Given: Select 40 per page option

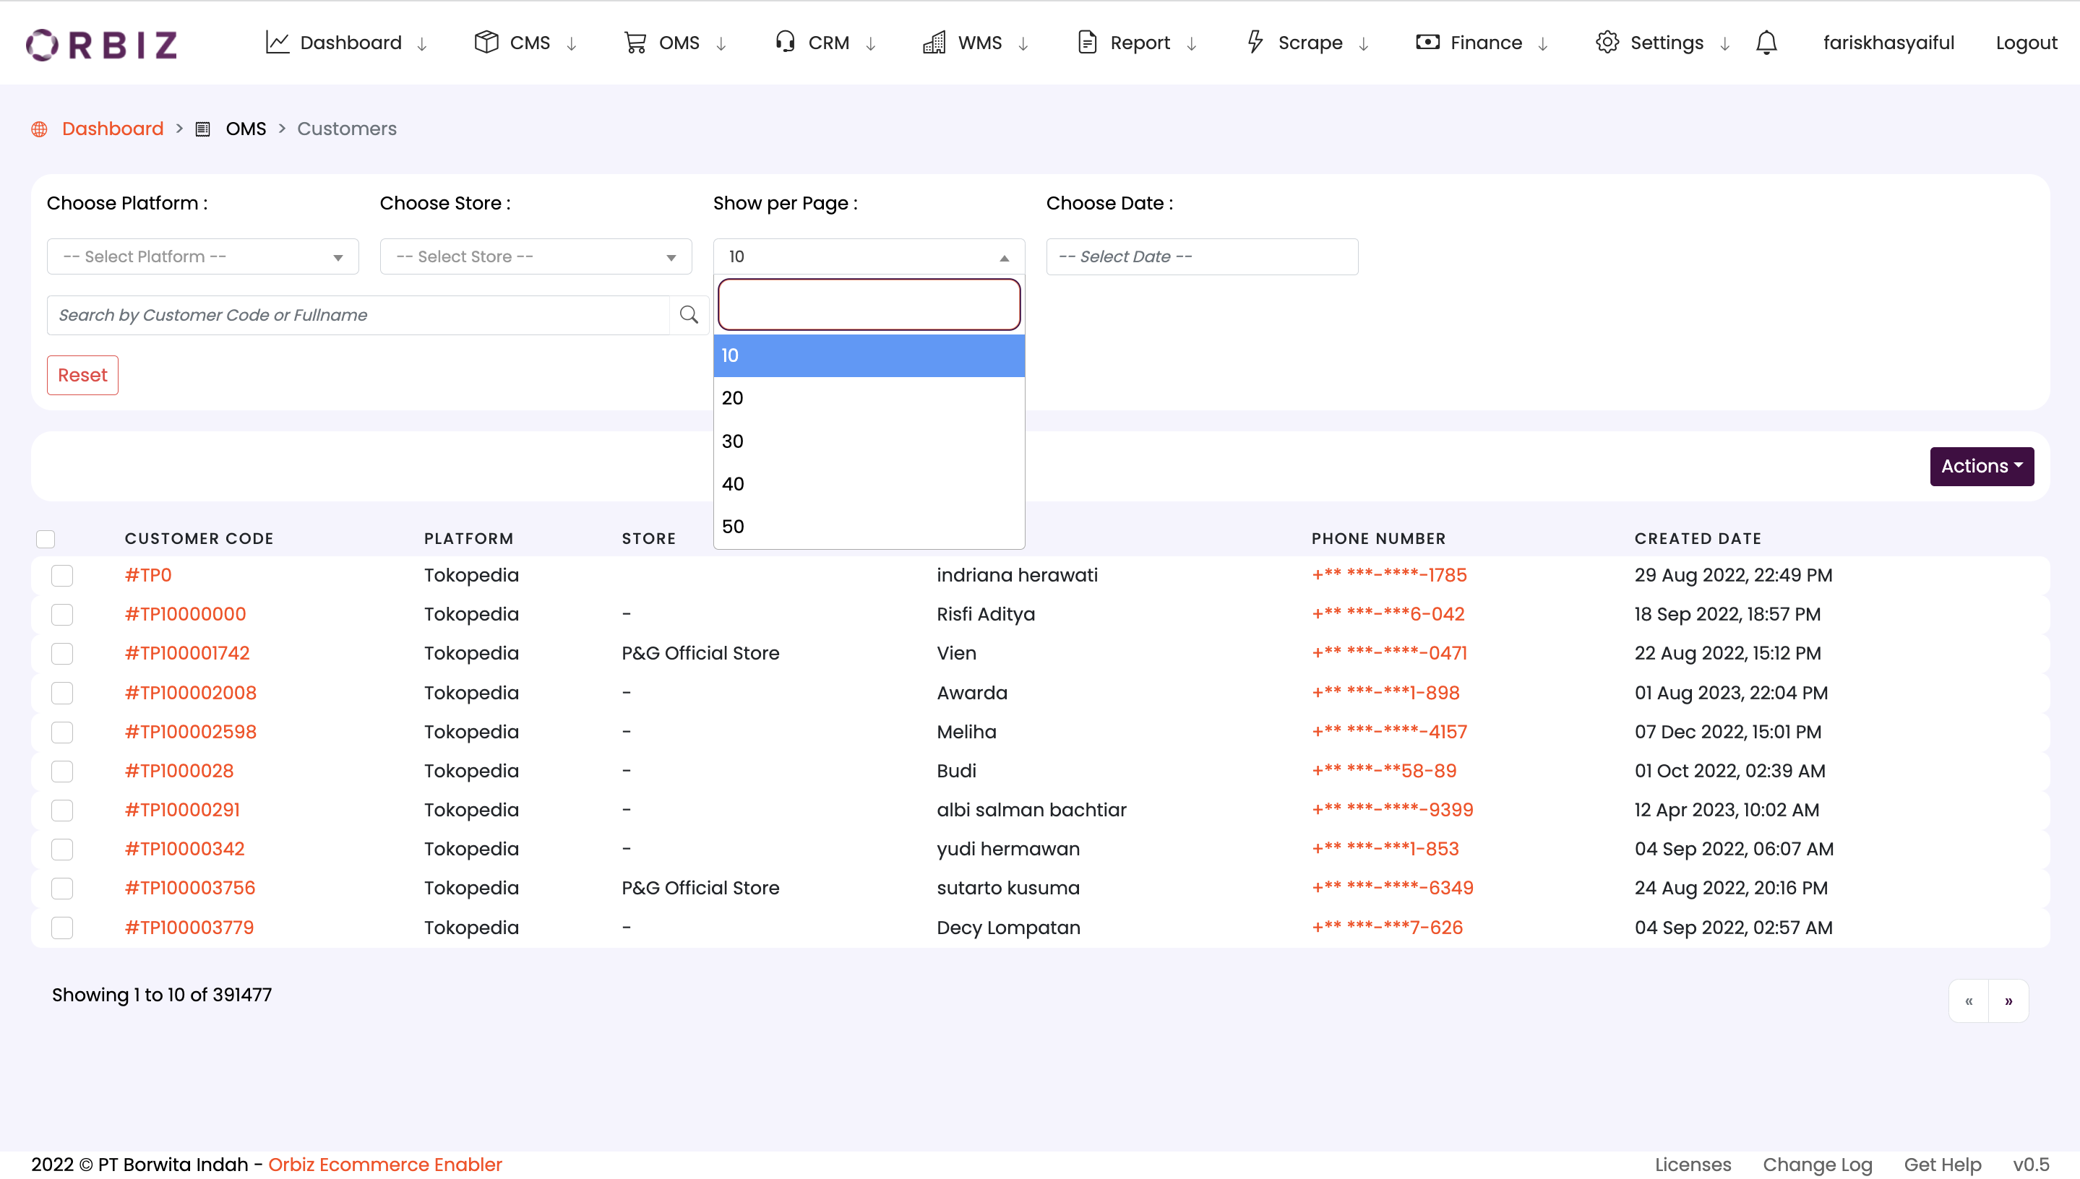Looking at the screenshot, I should tap(868, 484).
